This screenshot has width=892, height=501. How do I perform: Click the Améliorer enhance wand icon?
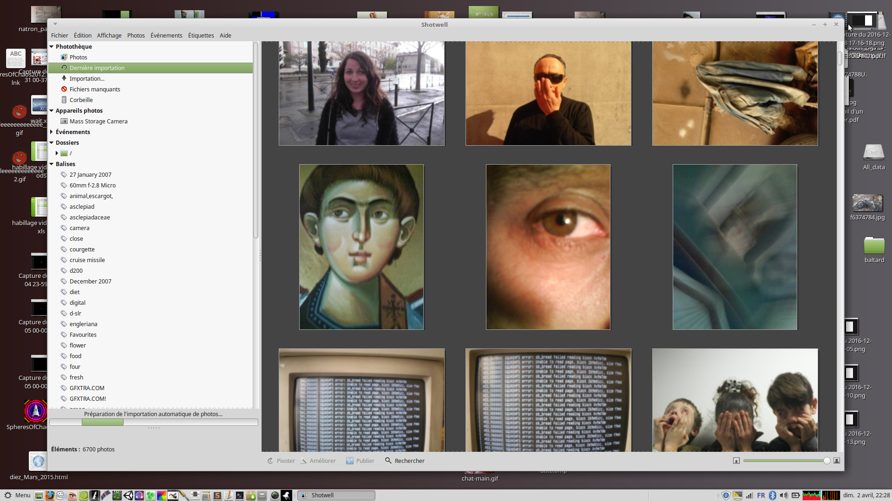[x=303, y=461]
